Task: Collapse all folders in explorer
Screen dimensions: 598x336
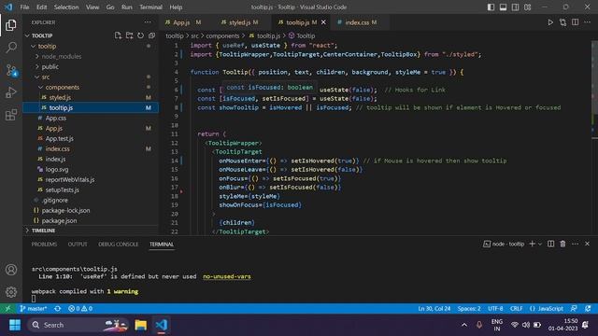Action: (x=151, y=35)
